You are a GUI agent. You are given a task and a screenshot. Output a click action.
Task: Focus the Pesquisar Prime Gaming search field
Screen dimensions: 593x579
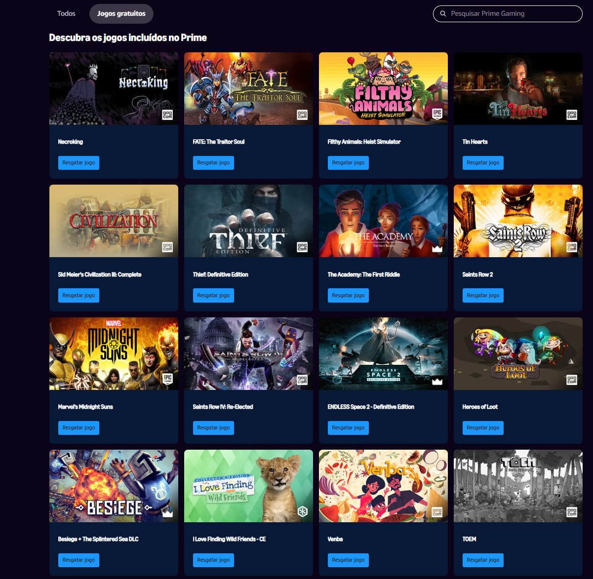(x=508, y=14)
